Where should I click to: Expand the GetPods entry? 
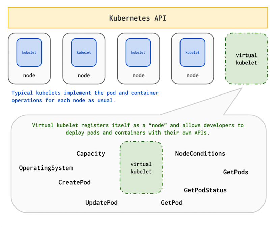point(236,172)
